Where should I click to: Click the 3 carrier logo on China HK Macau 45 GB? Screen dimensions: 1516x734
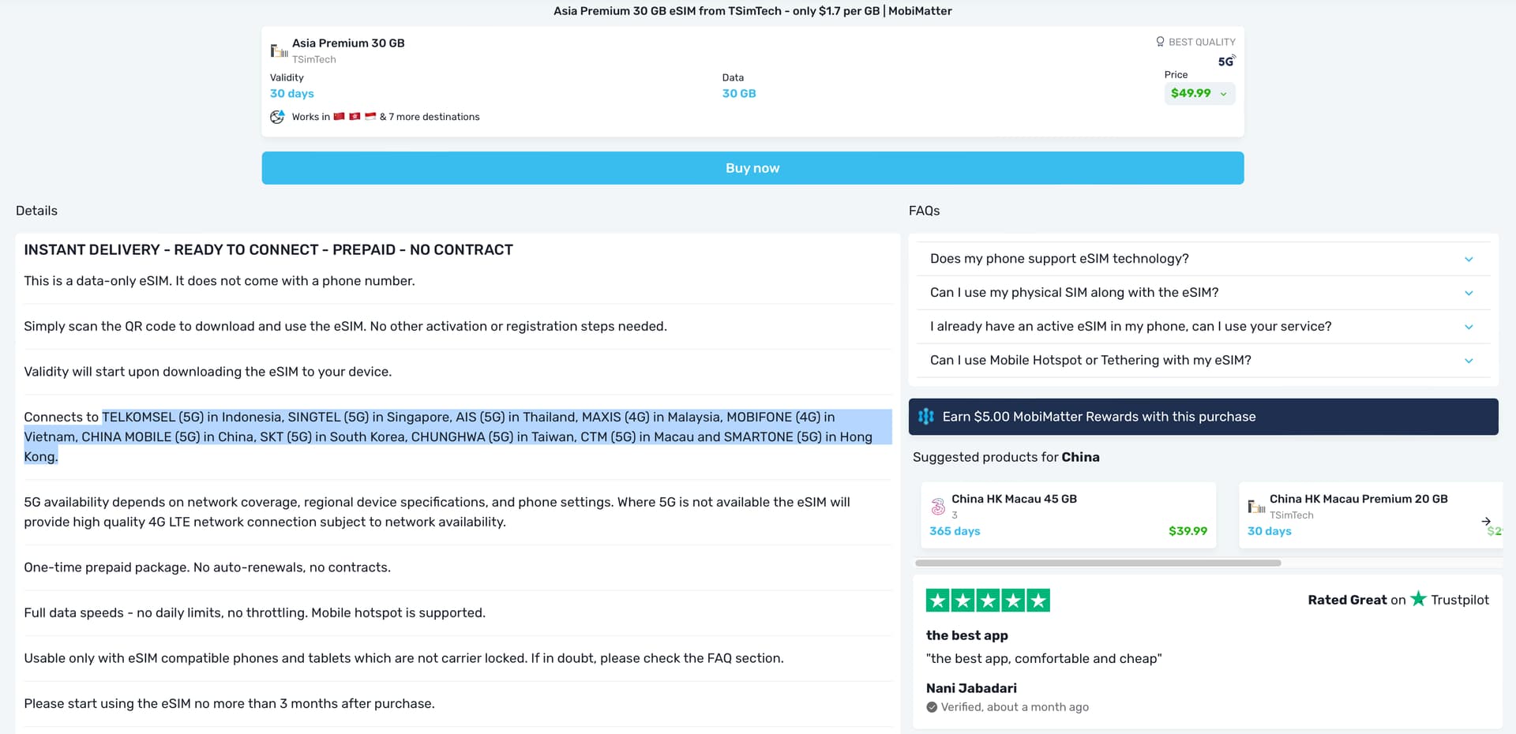(x=938, y=507)
